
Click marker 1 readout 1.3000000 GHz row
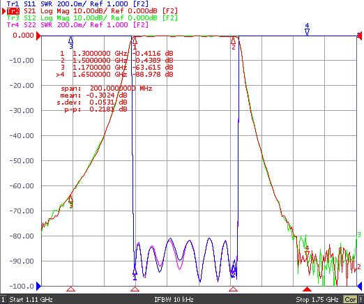(x=116, y=54)
